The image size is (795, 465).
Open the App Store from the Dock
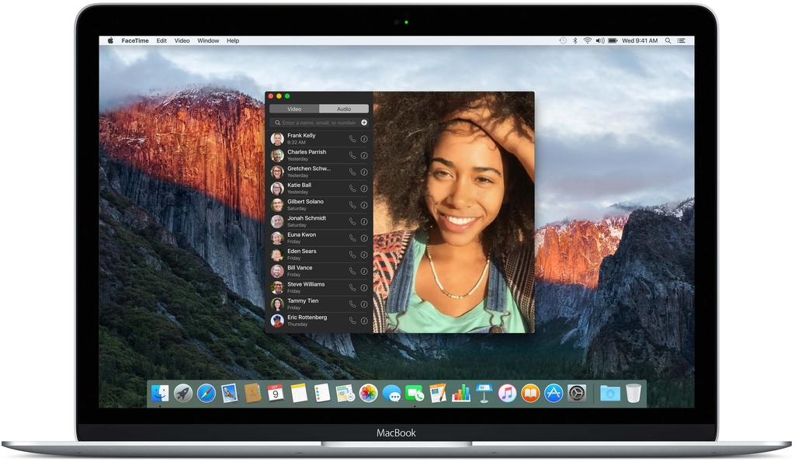click(554, 393)
